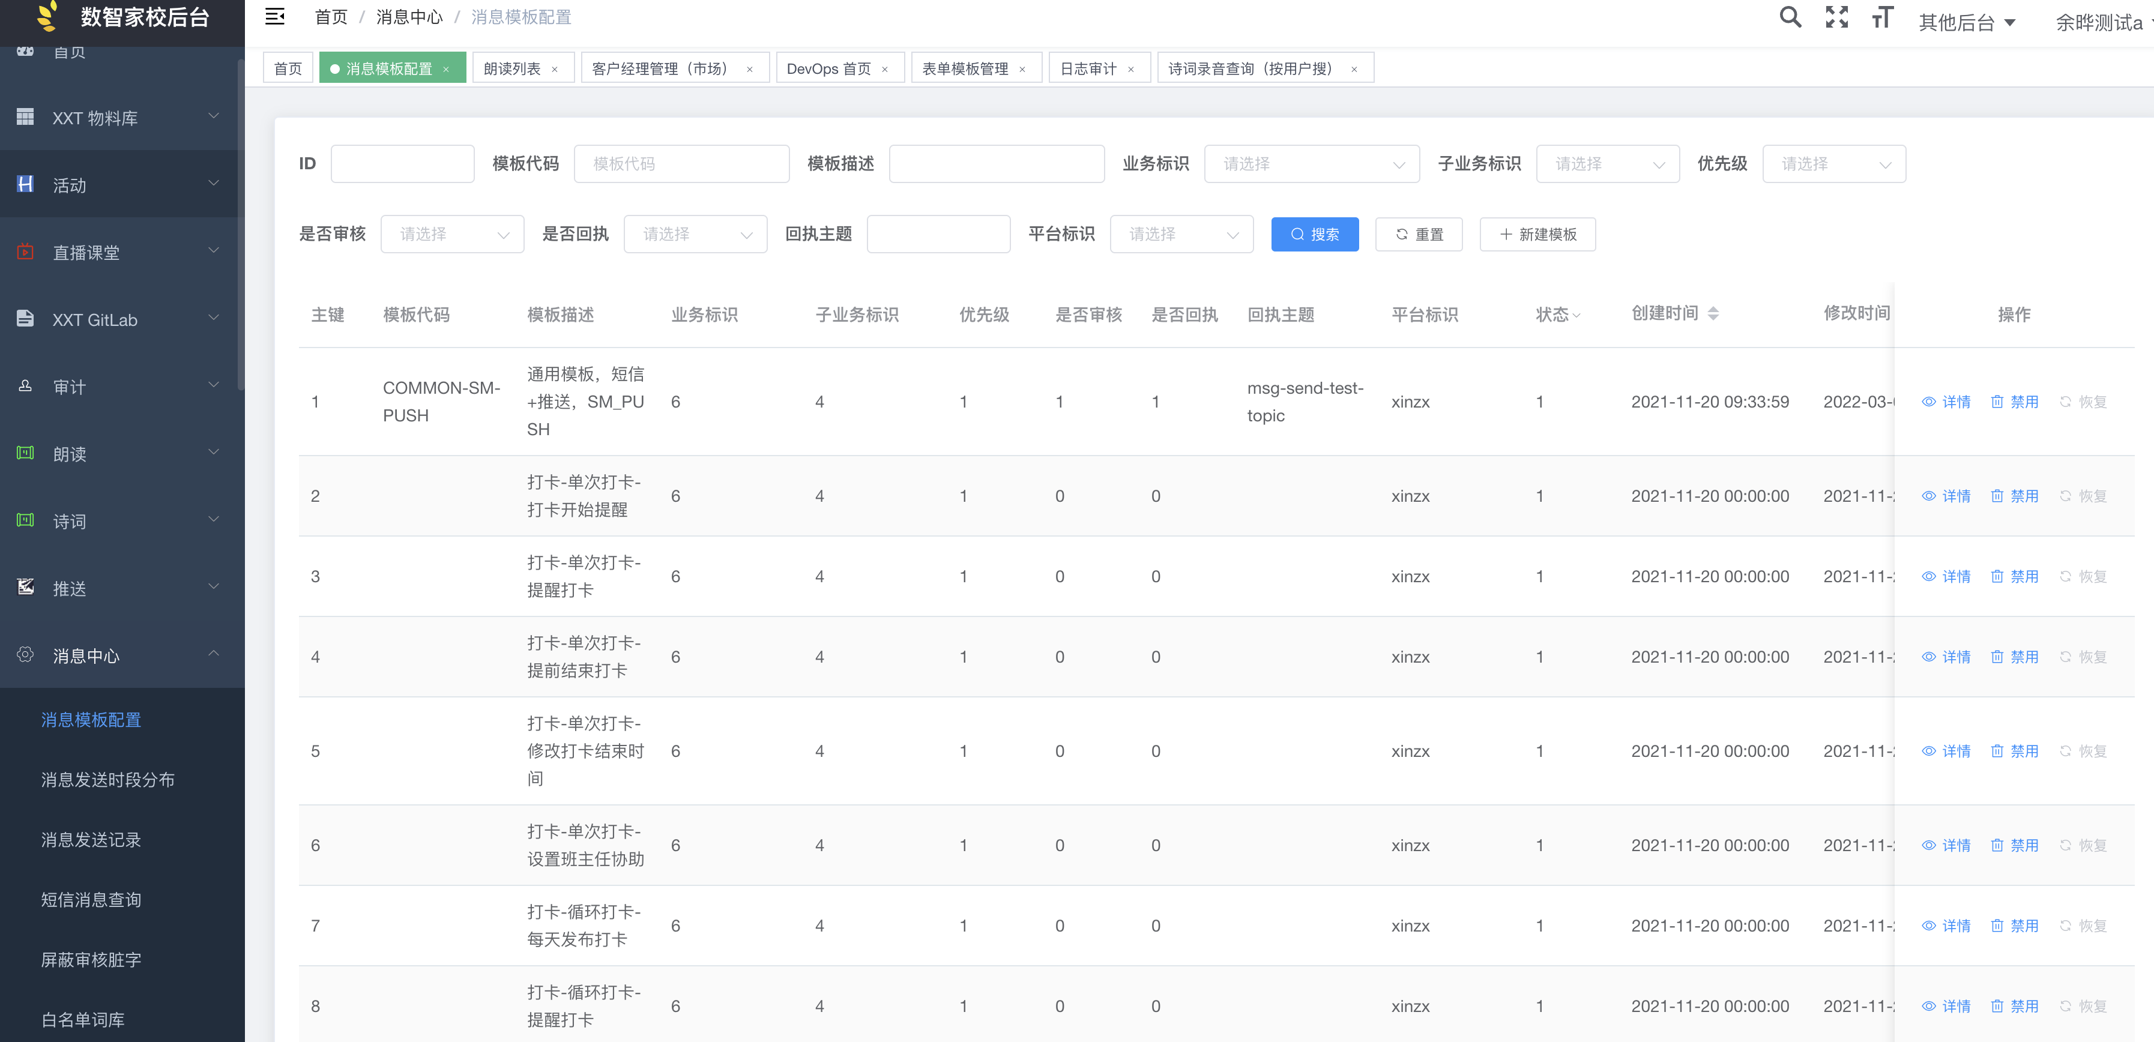Open 屏蔽审核脏字 submenu item
2154x1042 pixels.
pos(122,960)
